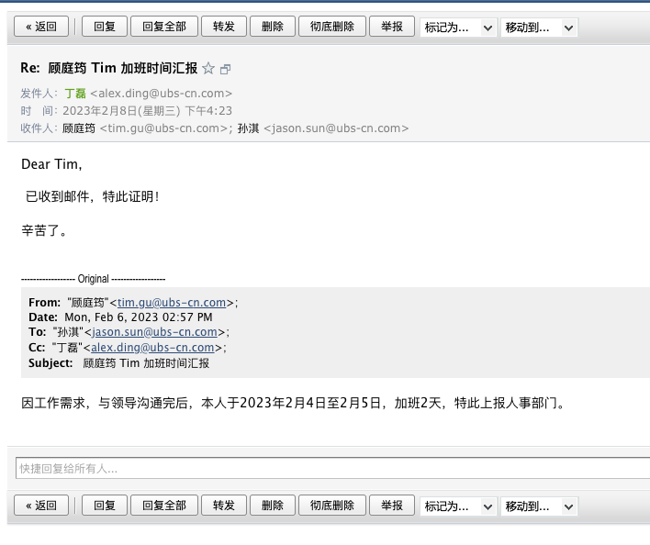The width and height of the screenshot is (650, 545).
Task: Permanently delete with top 彻底删除 button
Action: coord(332,27)
